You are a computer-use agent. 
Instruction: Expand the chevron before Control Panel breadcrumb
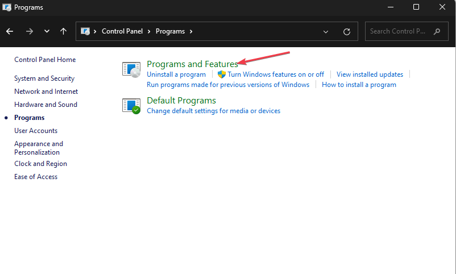pos(95,31)
